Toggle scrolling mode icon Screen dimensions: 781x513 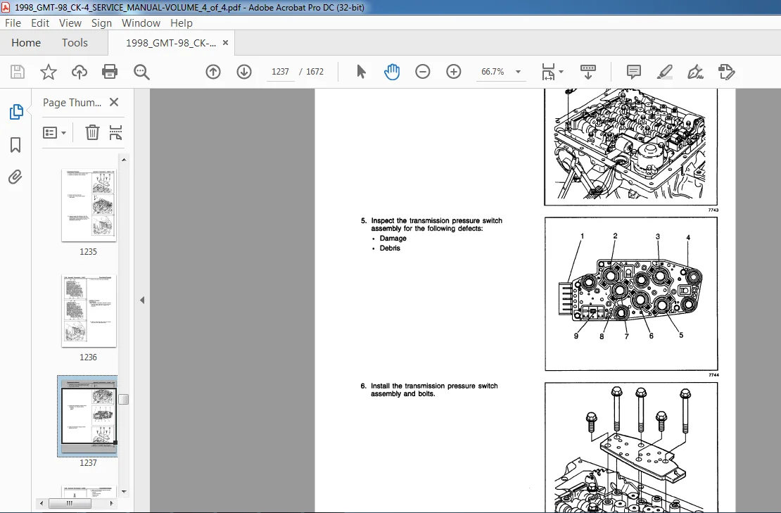(x=588, y=72)
